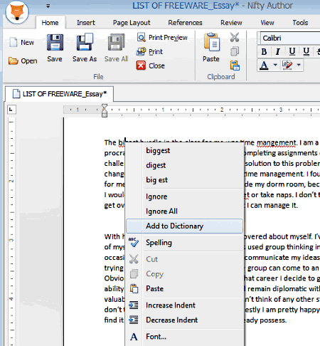
Task: Click the Cut scissors icon in Clipboard group
Action: [235, 37]
